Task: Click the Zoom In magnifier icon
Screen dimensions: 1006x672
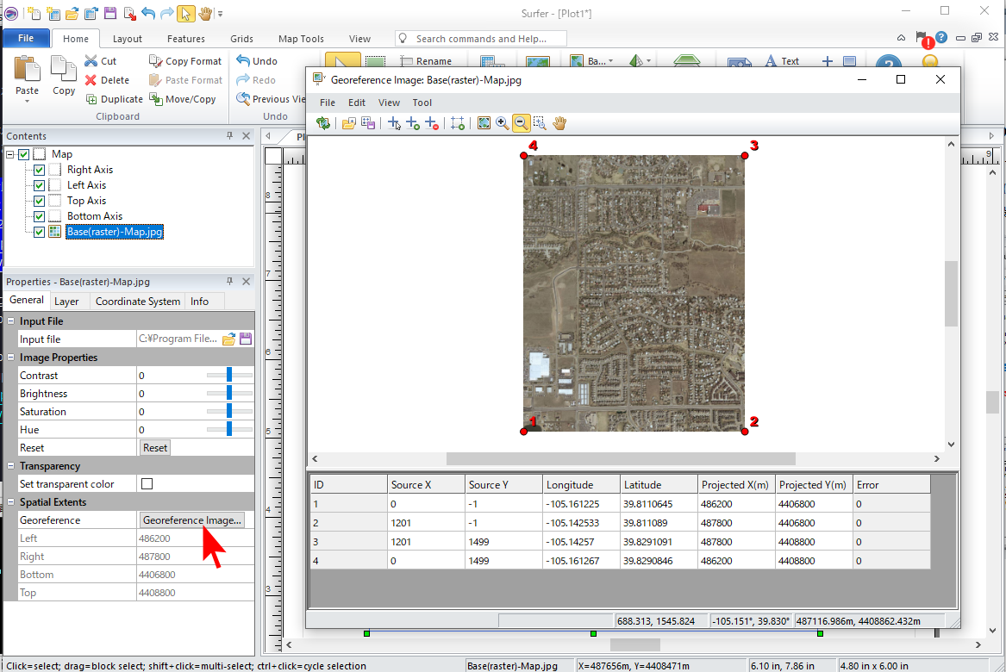Action: pyautogui.click(x=503, y=124)
